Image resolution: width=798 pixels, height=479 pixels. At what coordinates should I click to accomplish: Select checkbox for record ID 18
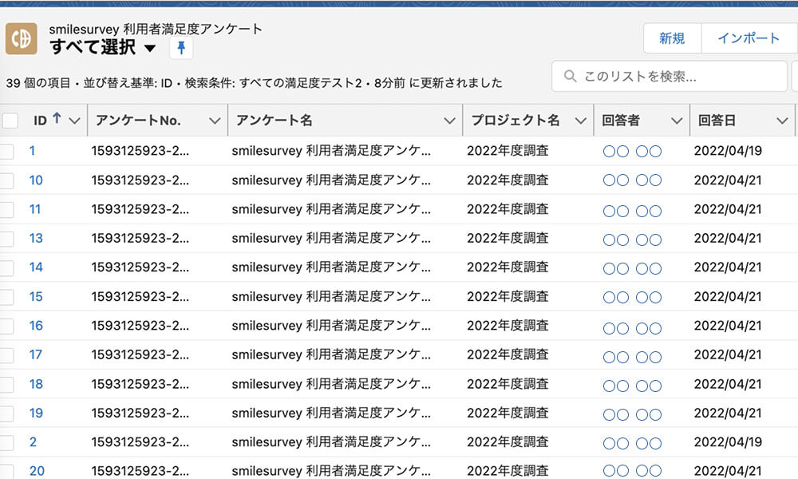click(6, 384)
